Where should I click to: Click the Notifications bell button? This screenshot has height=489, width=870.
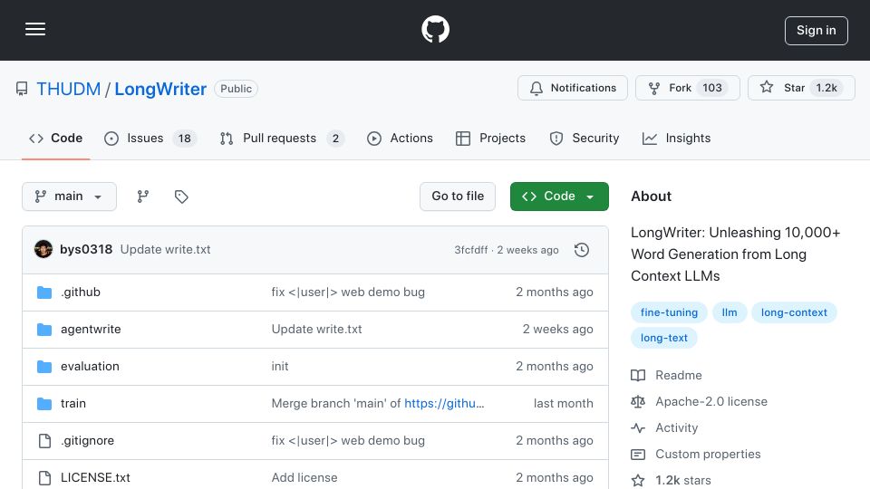click(573, 88)
